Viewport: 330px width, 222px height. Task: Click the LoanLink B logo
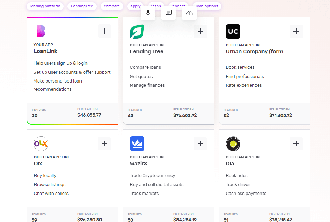pos(41,31)
